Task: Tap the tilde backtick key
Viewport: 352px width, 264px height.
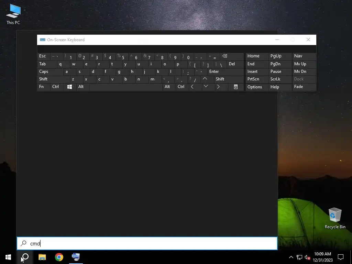Action: pos(57,56)
